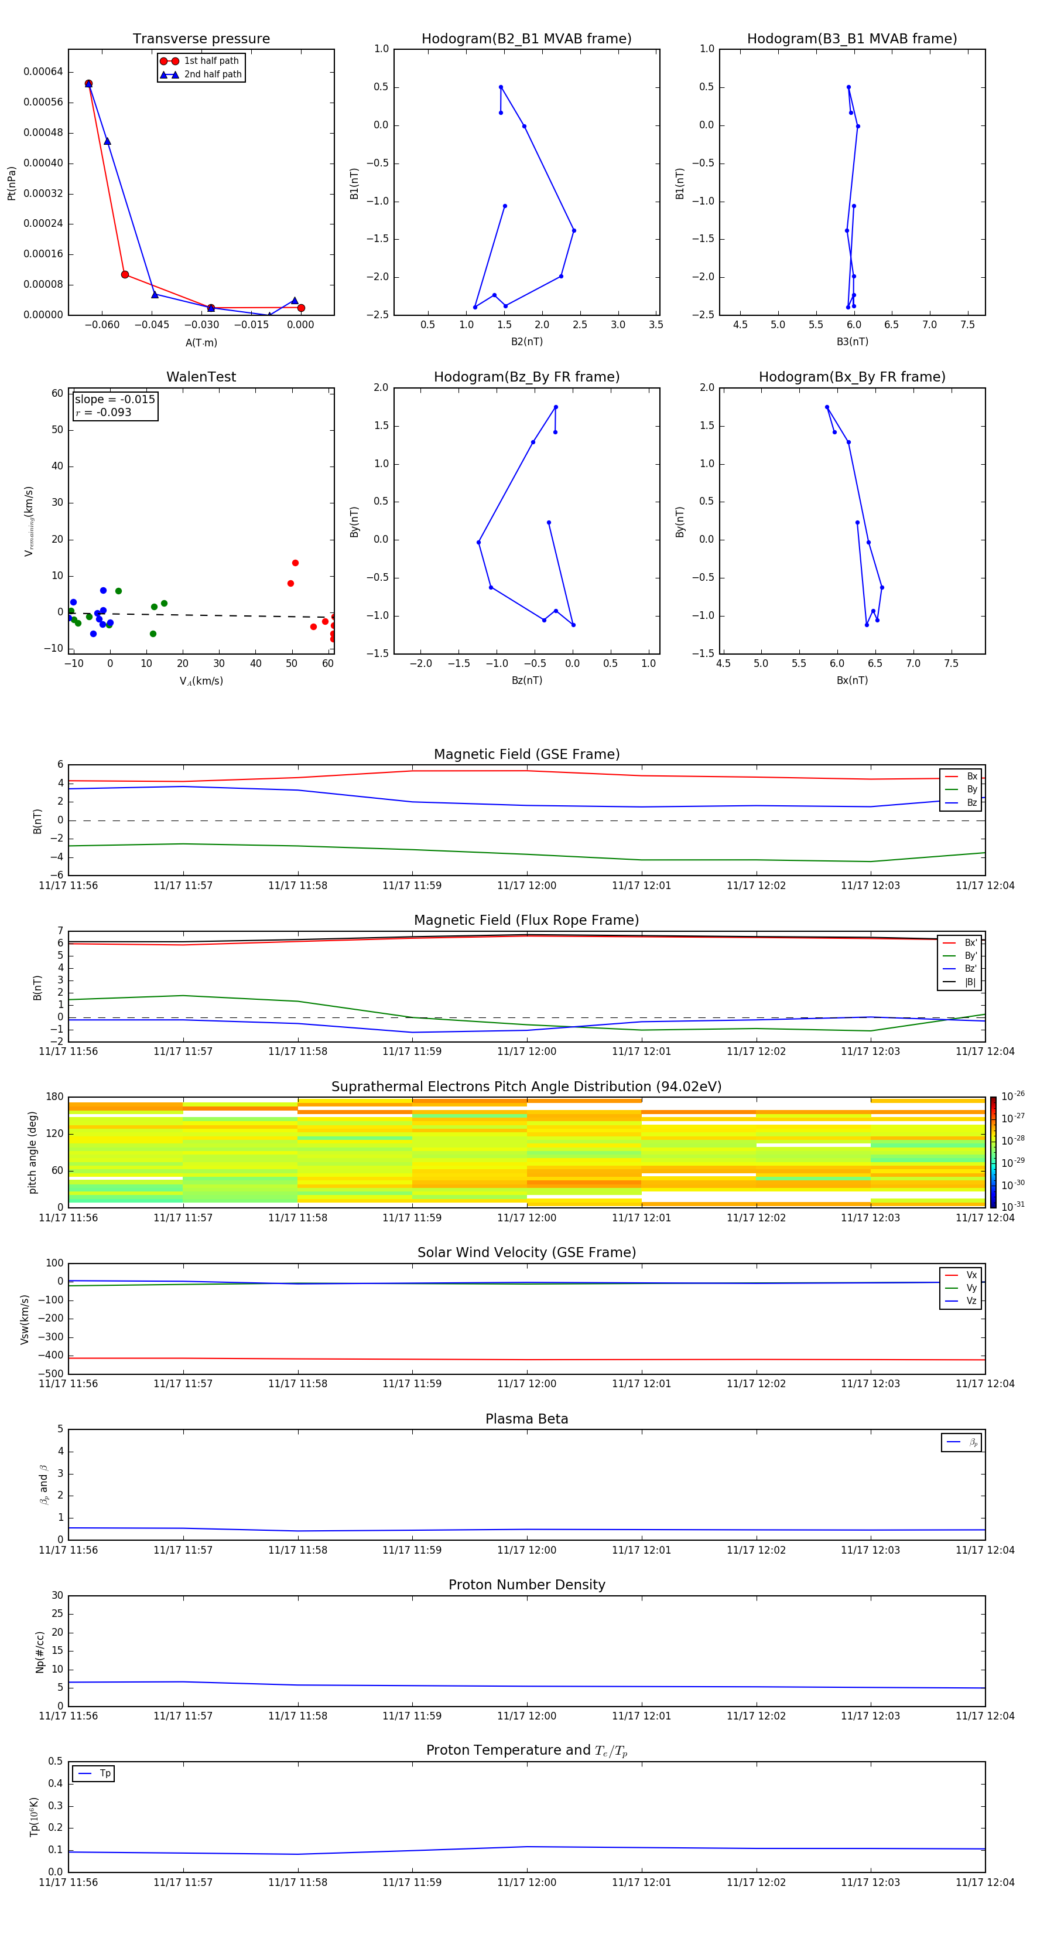The image size is (1054, 1934).
Task: Click the 'Vy' legend entry in velocity plot
Action: tap(961, 1288)
